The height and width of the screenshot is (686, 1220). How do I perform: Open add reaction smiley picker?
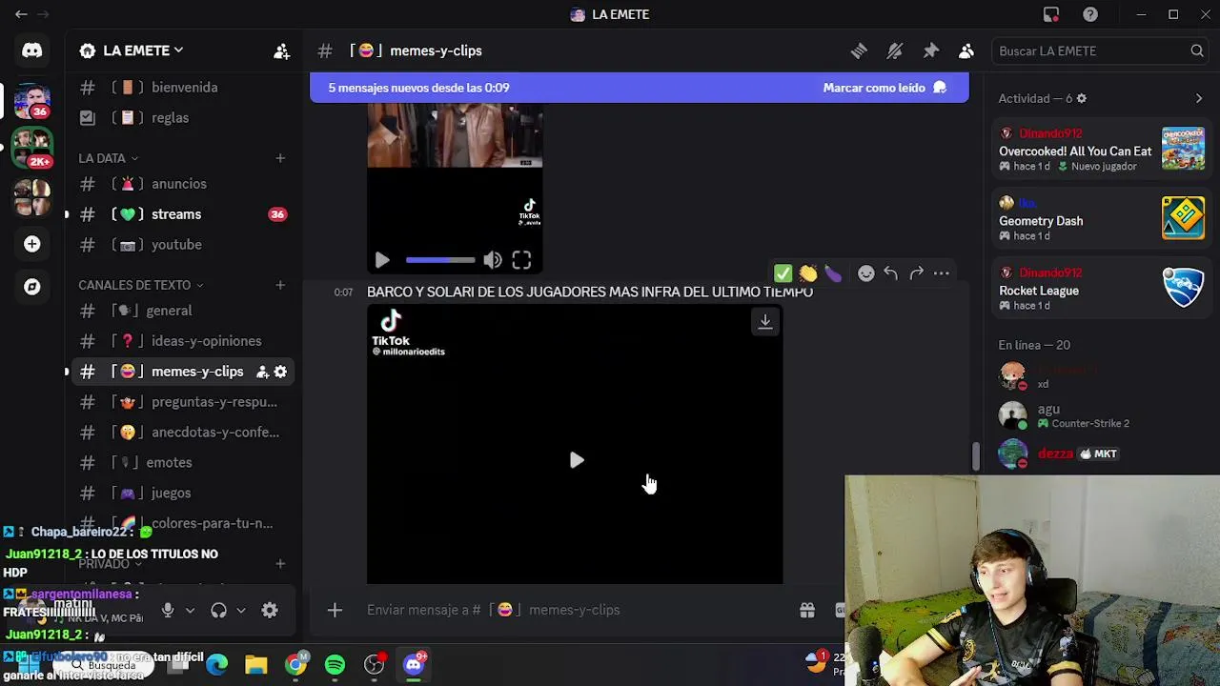865,273
